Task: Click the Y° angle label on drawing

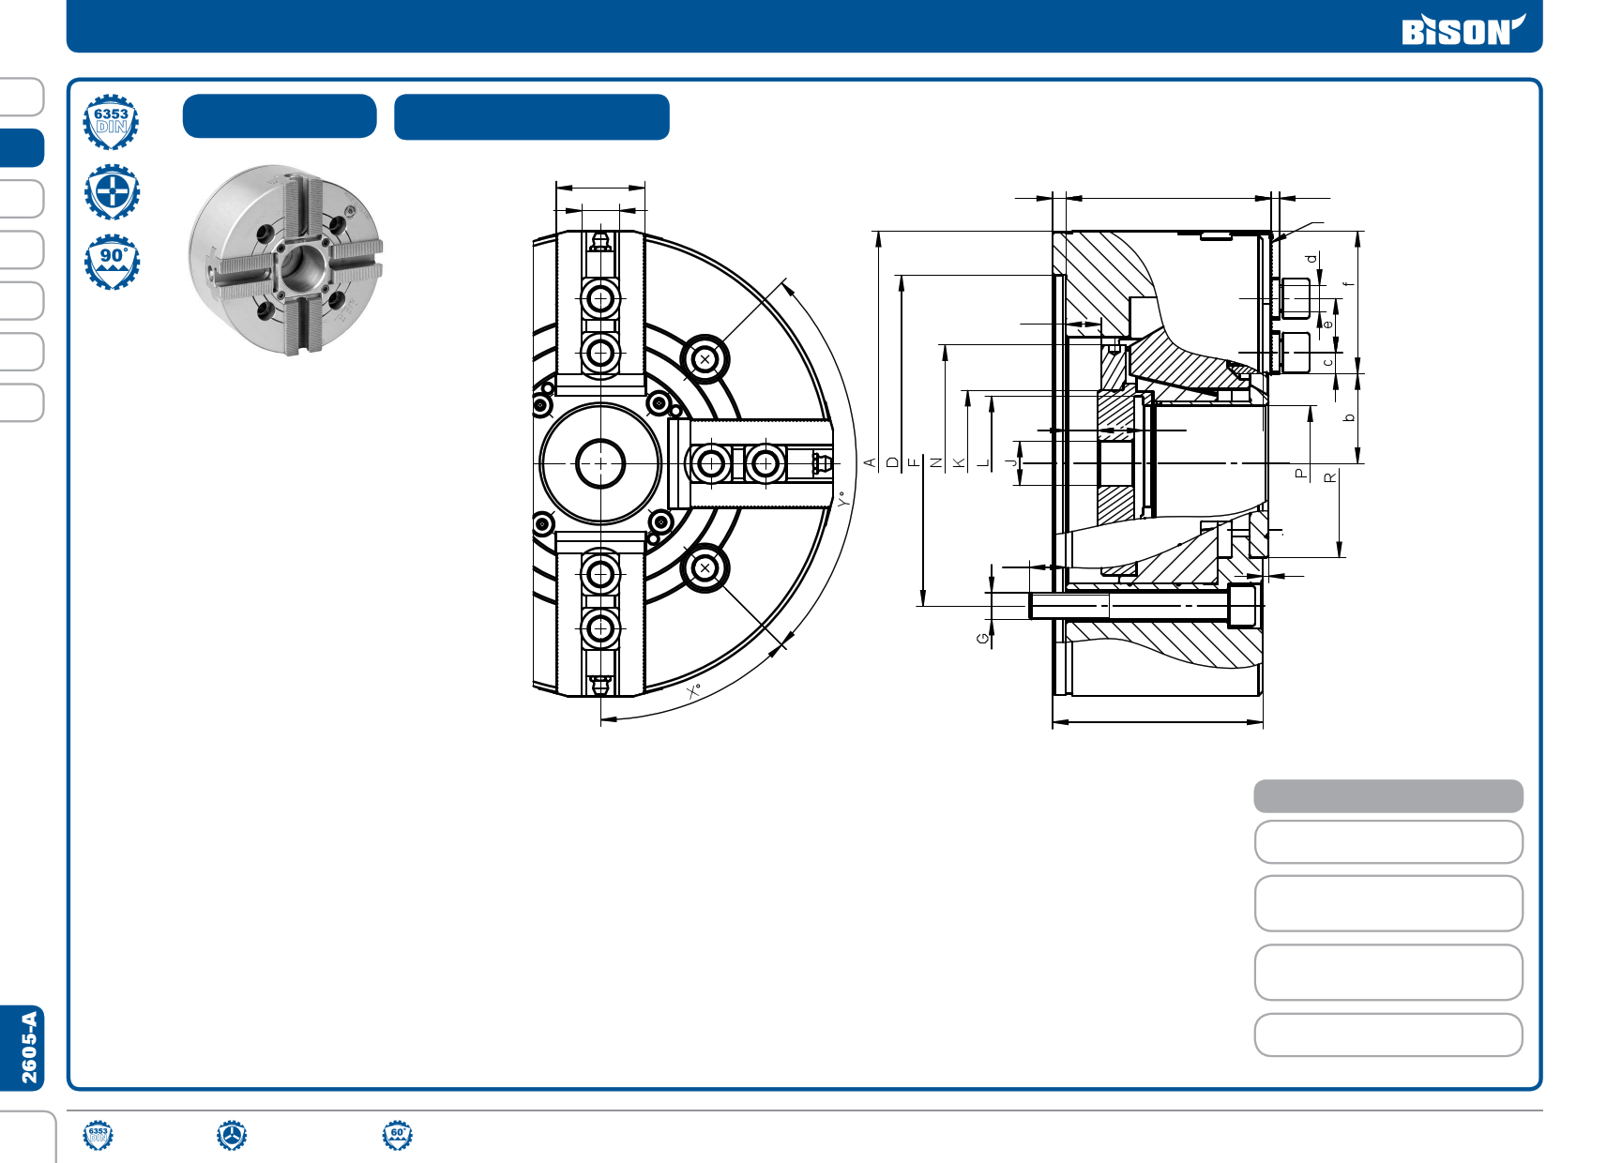Action: [844, 500]
